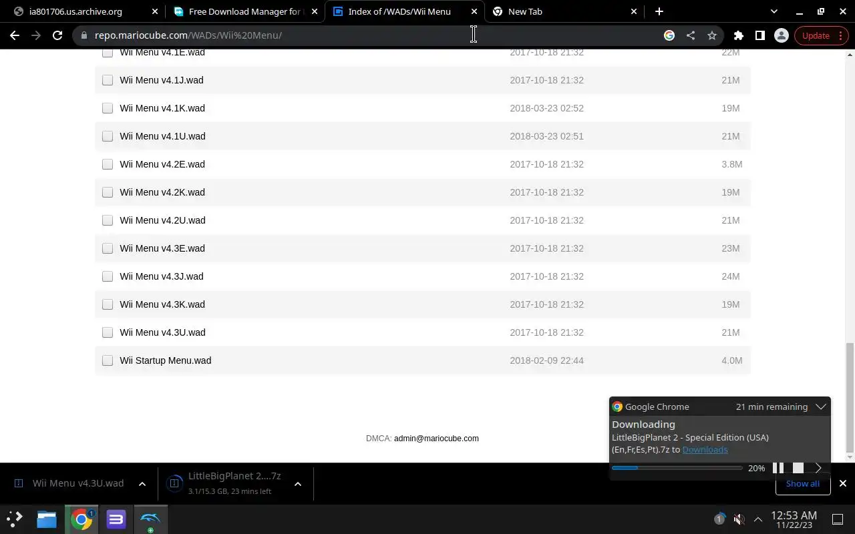Image resolution: width=855 pixels, height=534 pixels.
Task: Click the 2018-03-23 02:52 date cell
Action: tap(546, 108)
